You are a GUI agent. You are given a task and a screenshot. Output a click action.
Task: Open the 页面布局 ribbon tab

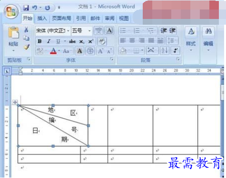[61, 19]
